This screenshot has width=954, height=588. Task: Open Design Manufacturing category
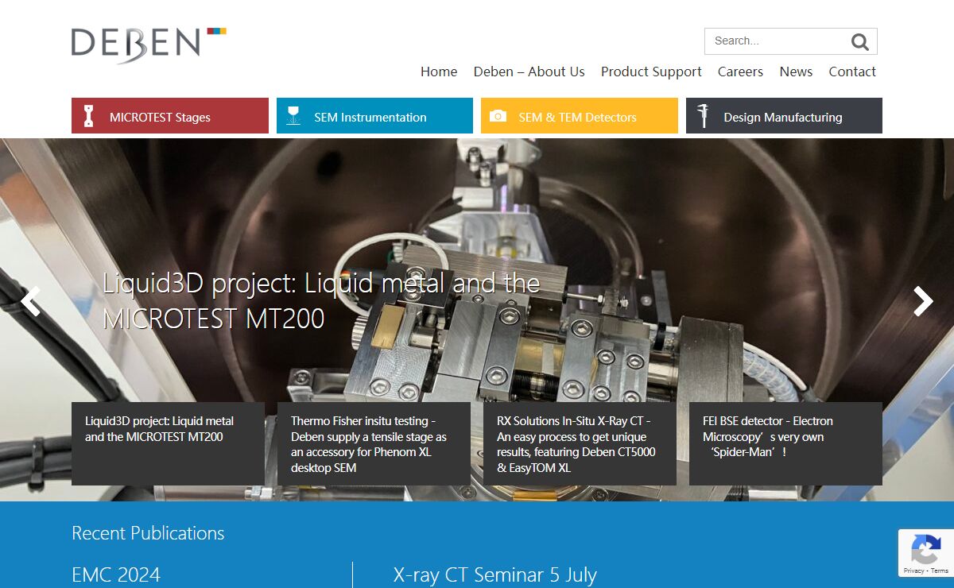(784, 116)
